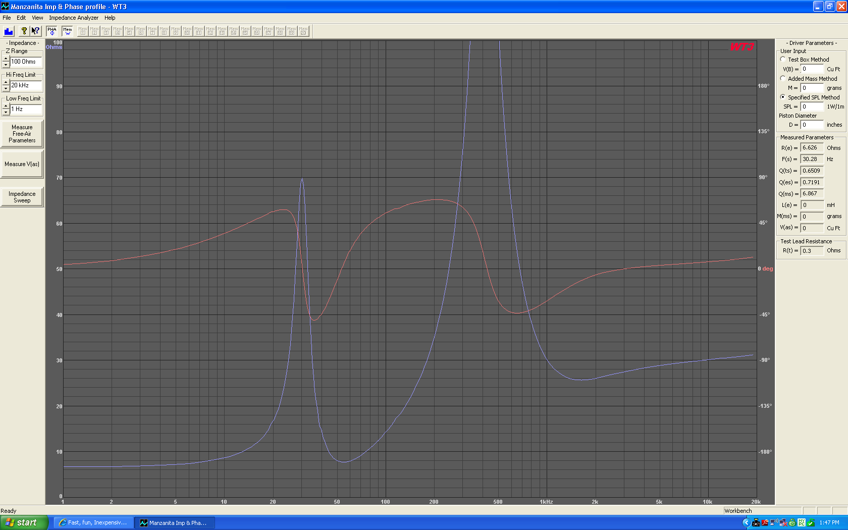Viewport: 848px width, 530px height.
Task: Open the Edit menu
Action: (21, 18)
